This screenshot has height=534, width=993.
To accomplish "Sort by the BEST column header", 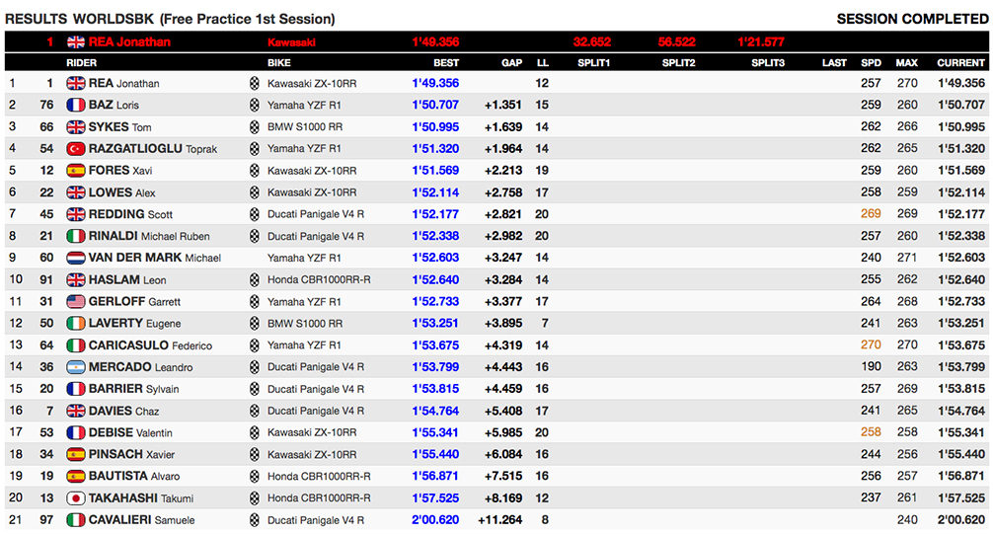I will point(446,62).
